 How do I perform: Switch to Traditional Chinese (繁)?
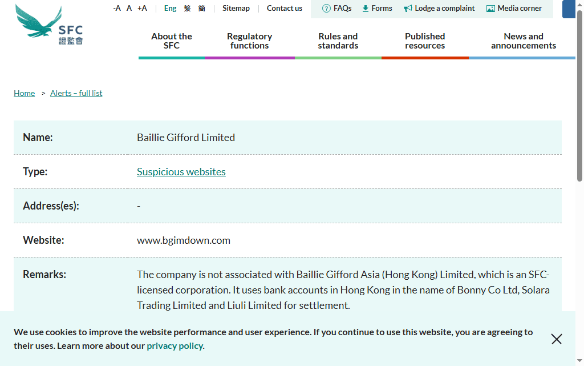click(x=187, y=8)
